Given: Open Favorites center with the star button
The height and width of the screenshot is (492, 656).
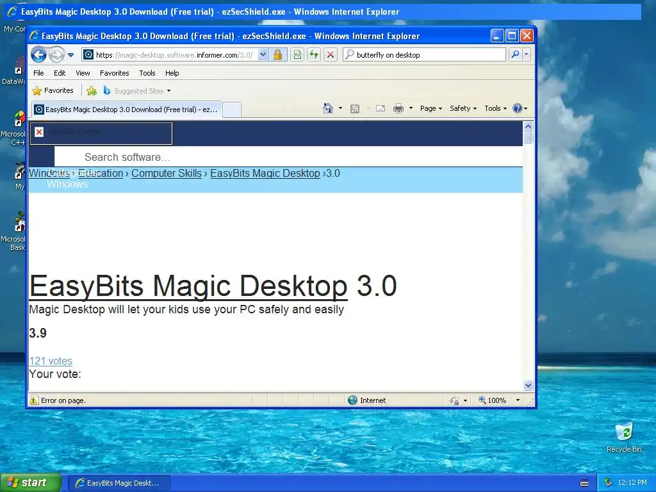Looking at the screenshot, I should coord(53,90).
